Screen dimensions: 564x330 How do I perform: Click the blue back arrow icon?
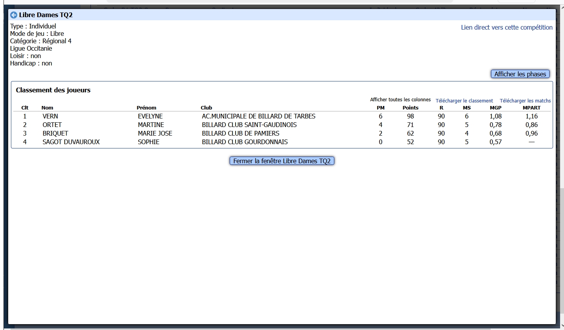click(x=14, y=15)
